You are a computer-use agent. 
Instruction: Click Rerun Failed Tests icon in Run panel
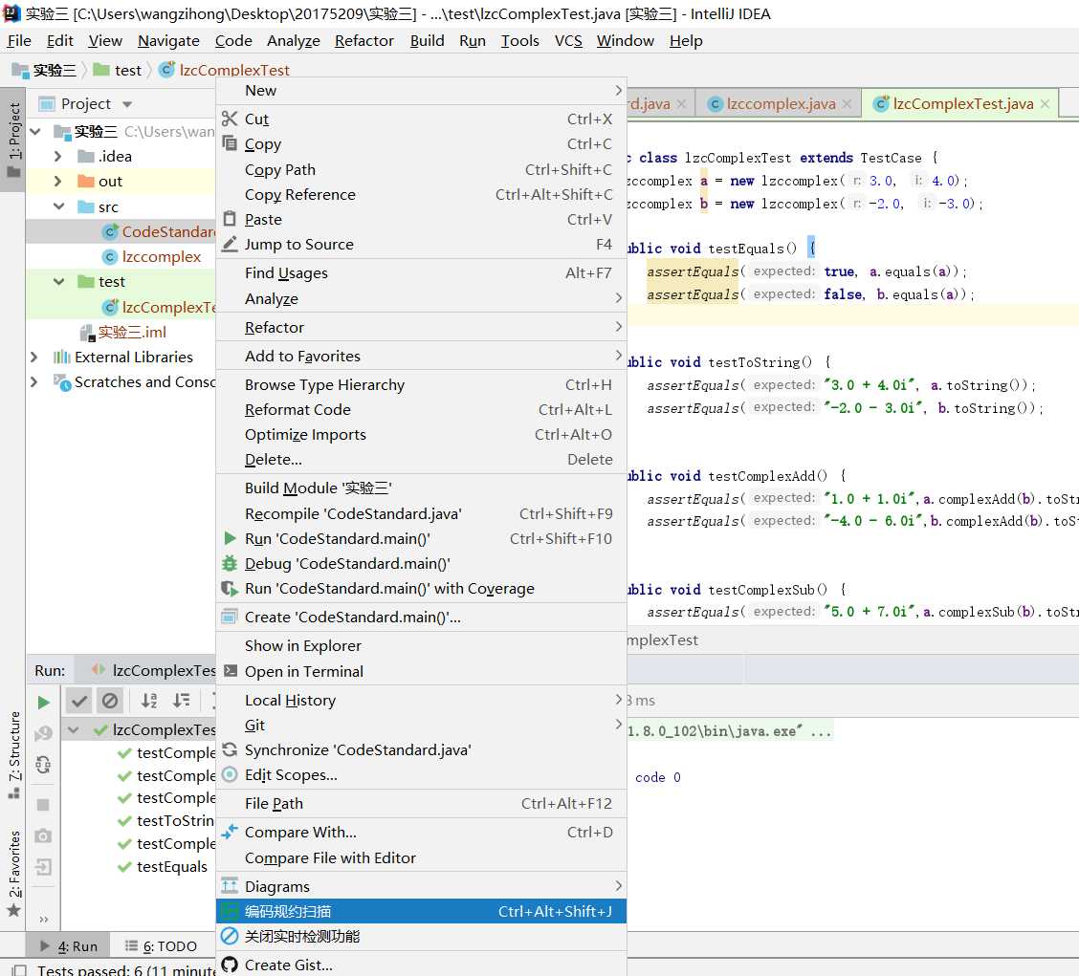[x=43, y=733]
